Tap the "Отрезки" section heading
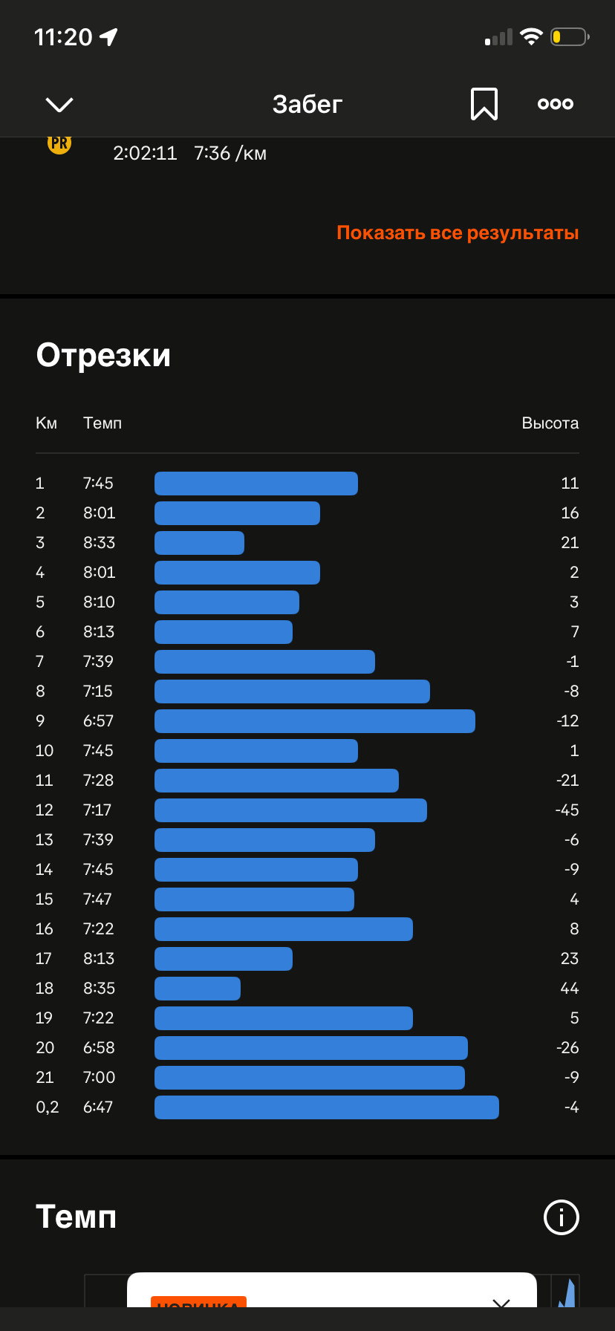615x1331 pixels. click(103, 355)
